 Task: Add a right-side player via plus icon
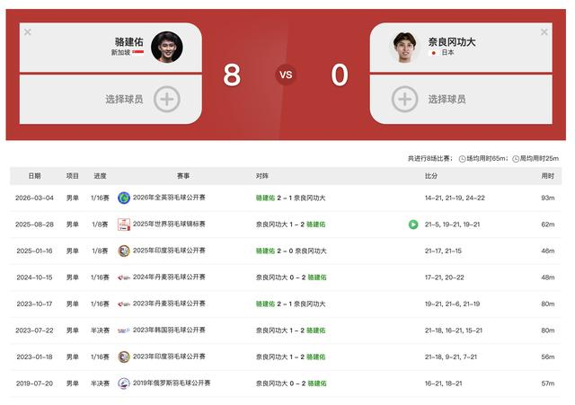pos(405,99)
